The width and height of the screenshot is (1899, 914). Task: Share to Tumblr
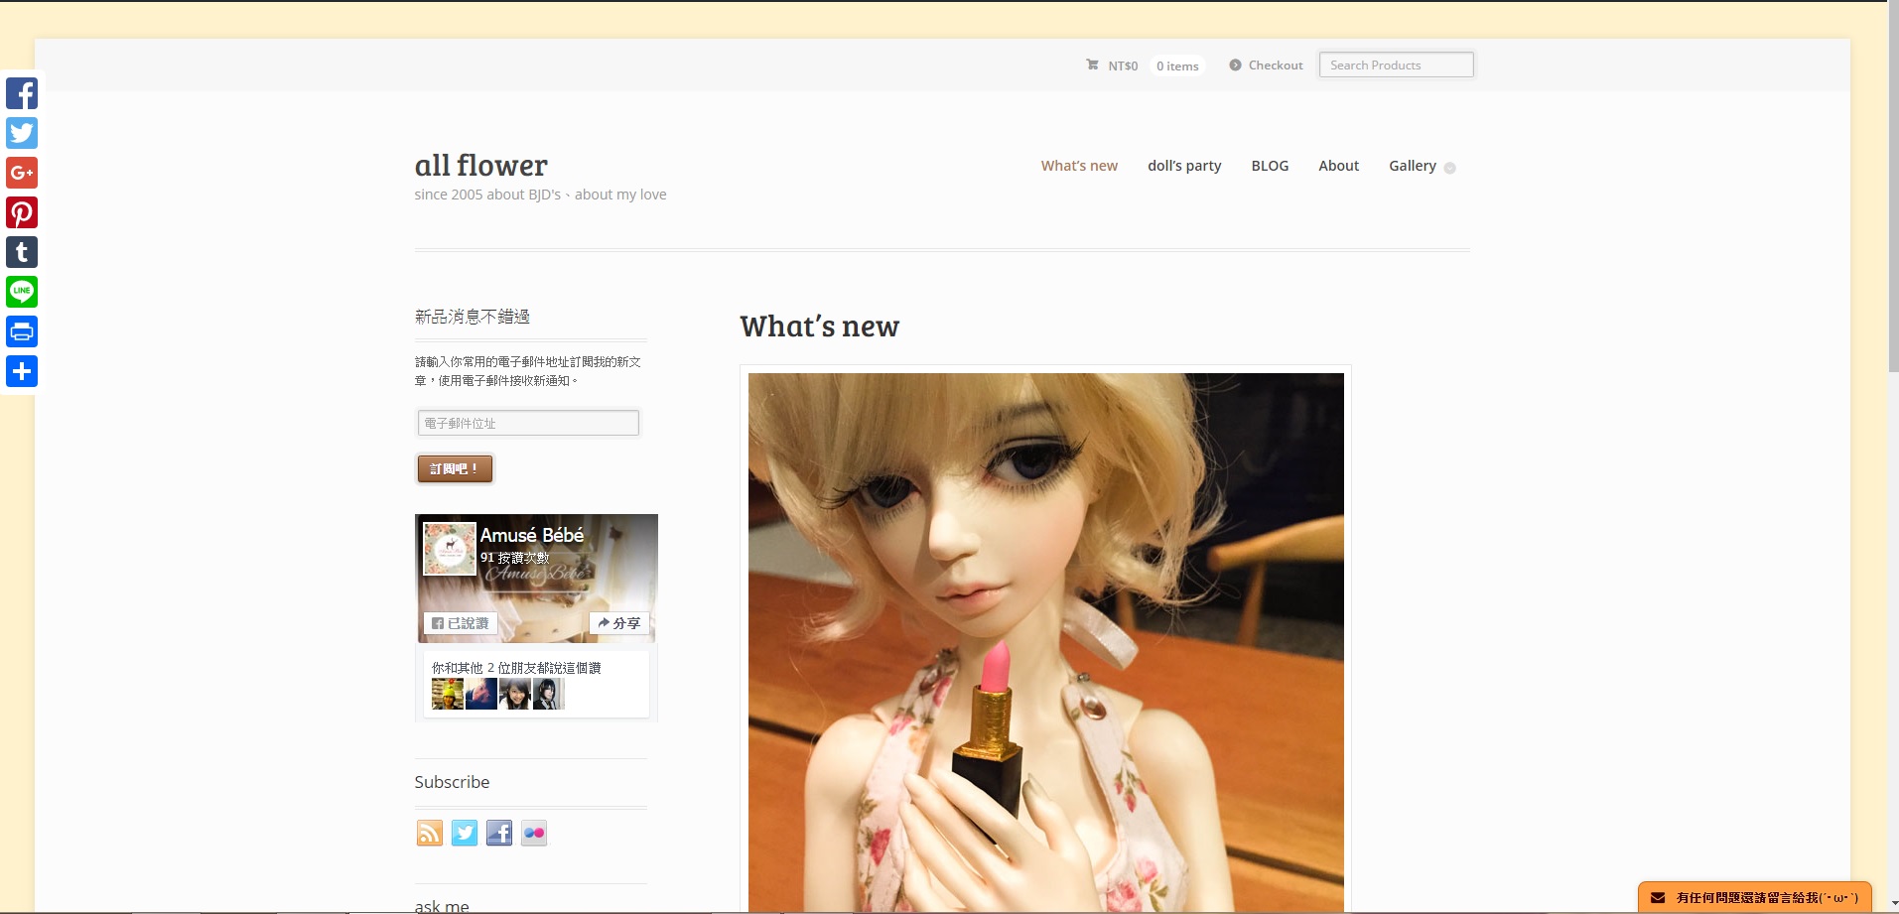click(x=22, y=252)
